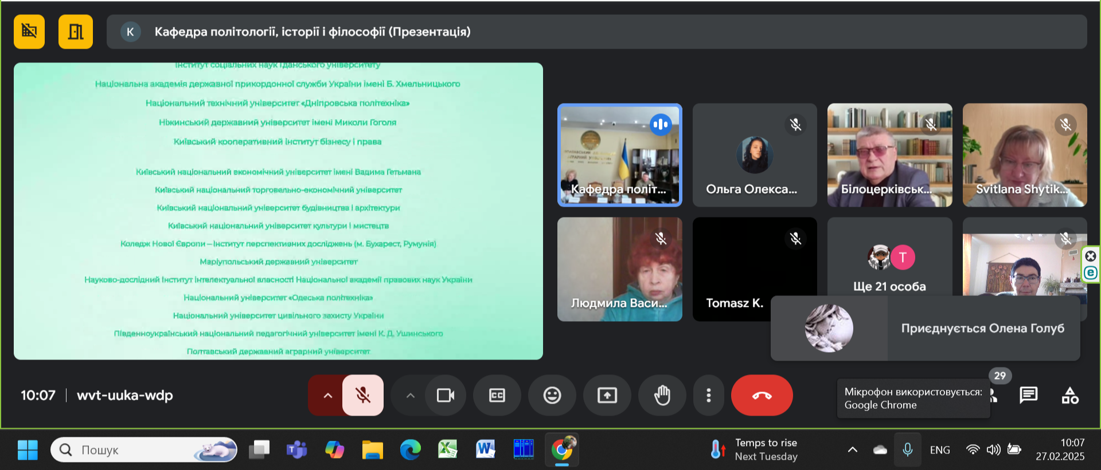Toggle closed captions on

tap(497, 395)
